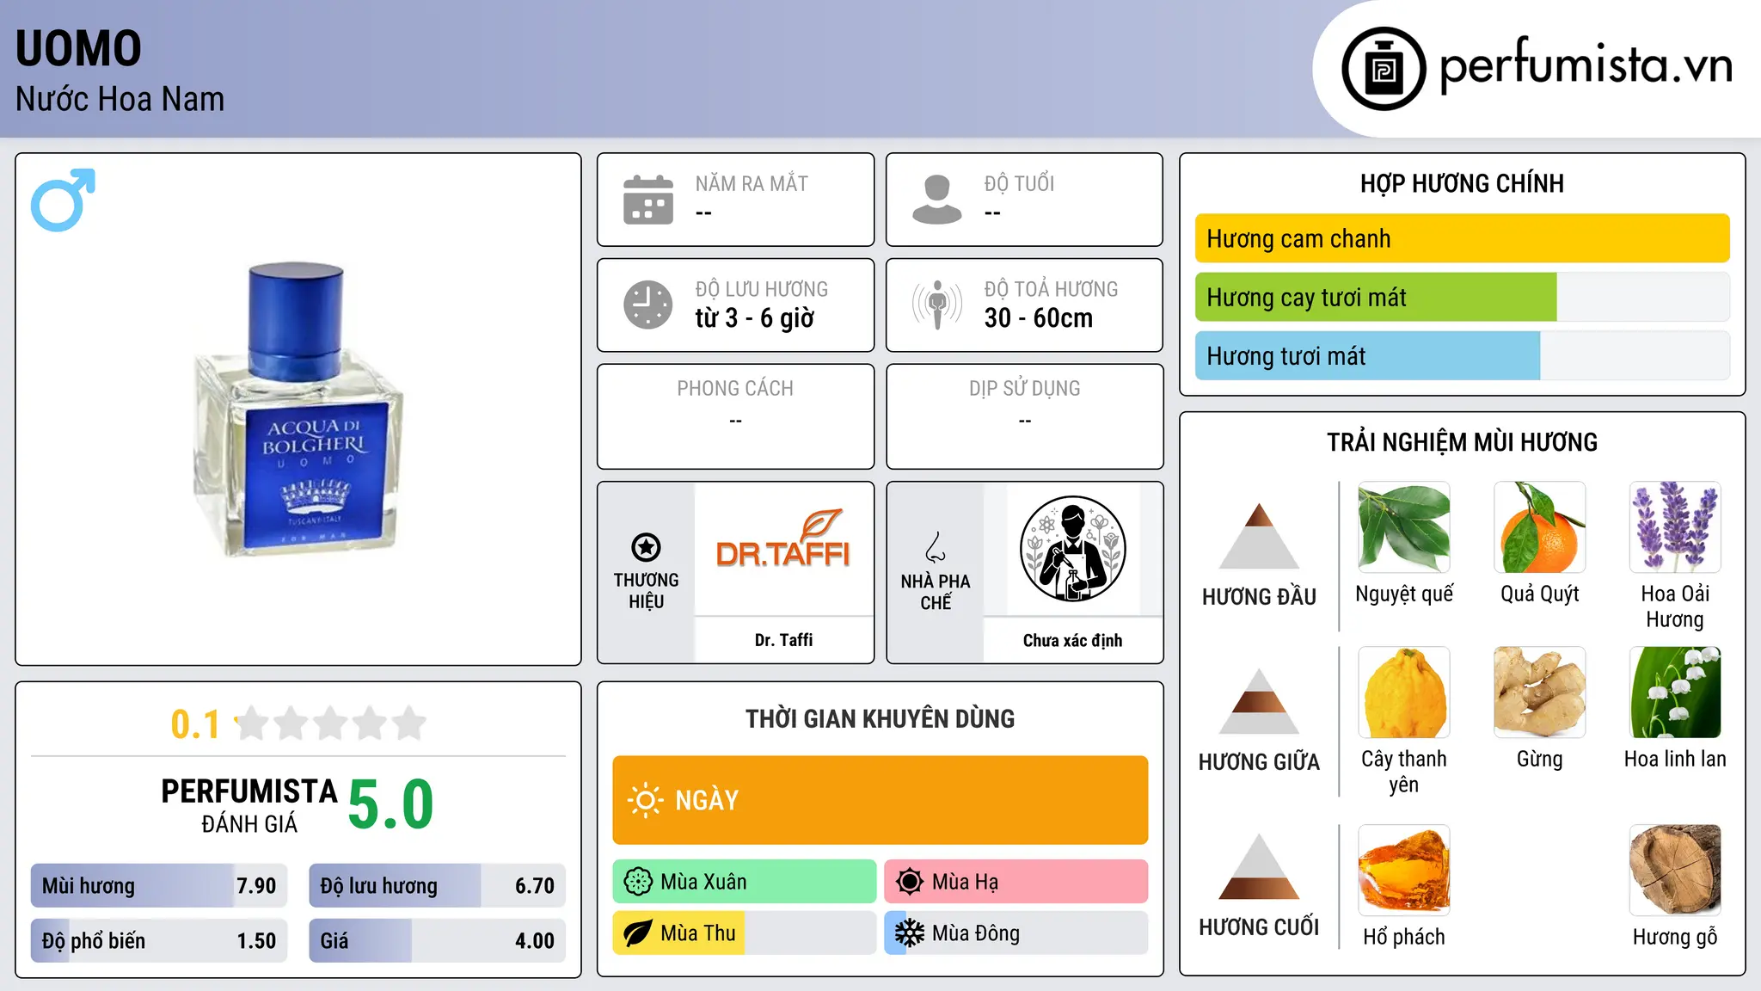This screenshot has height=991, width=1761.
Task: Select the Hoa Oải Hương lavender image
Action: [x=1675, y=527]
